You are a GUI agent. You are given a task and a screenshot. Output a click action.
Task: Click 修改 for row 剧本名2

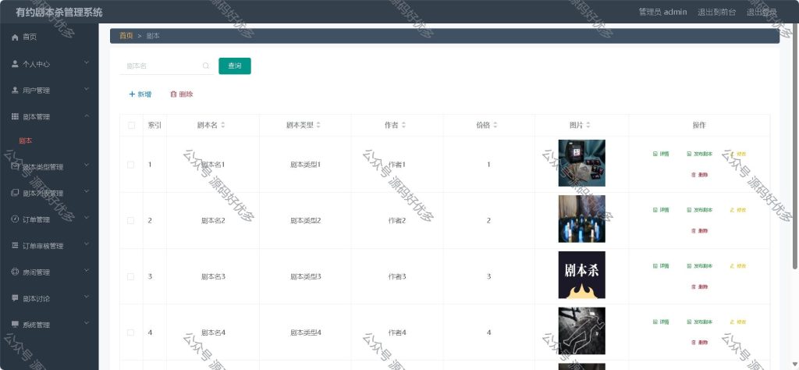click(738, 210)
